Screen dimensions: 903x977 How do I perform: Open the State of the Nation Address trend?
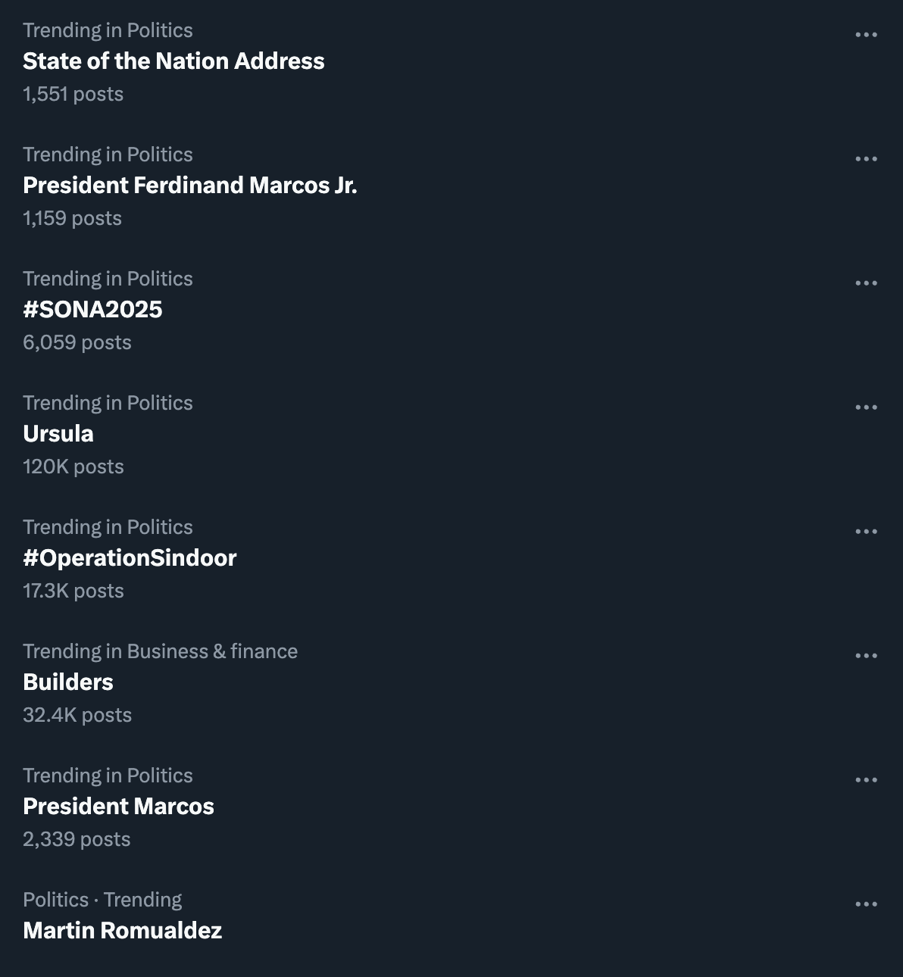173,61
